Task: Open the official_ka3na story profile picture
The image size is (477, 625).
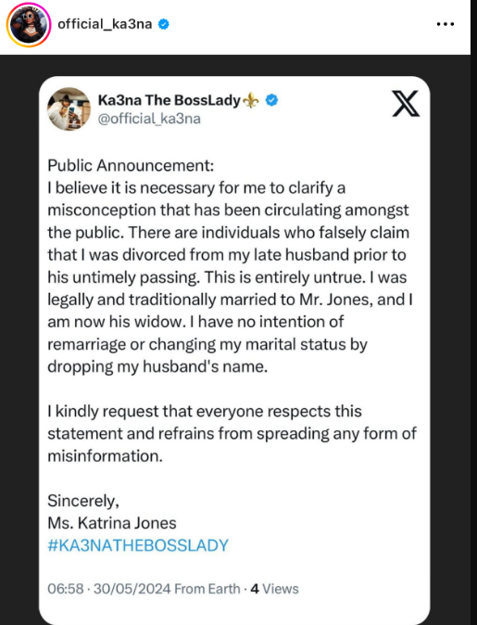Action: [x=29, y=25]
